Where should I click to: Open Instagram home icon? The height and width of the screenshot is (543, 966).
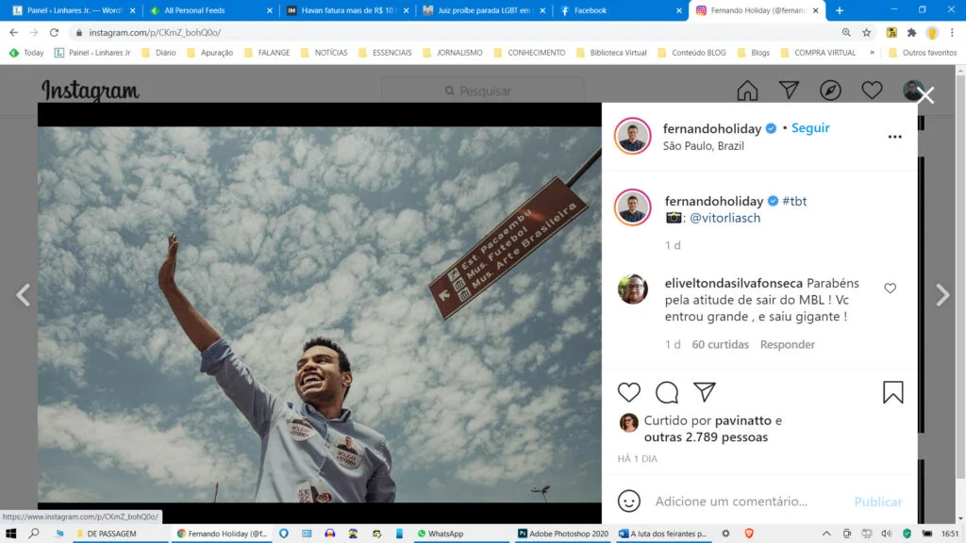click(x=747, y=90)
